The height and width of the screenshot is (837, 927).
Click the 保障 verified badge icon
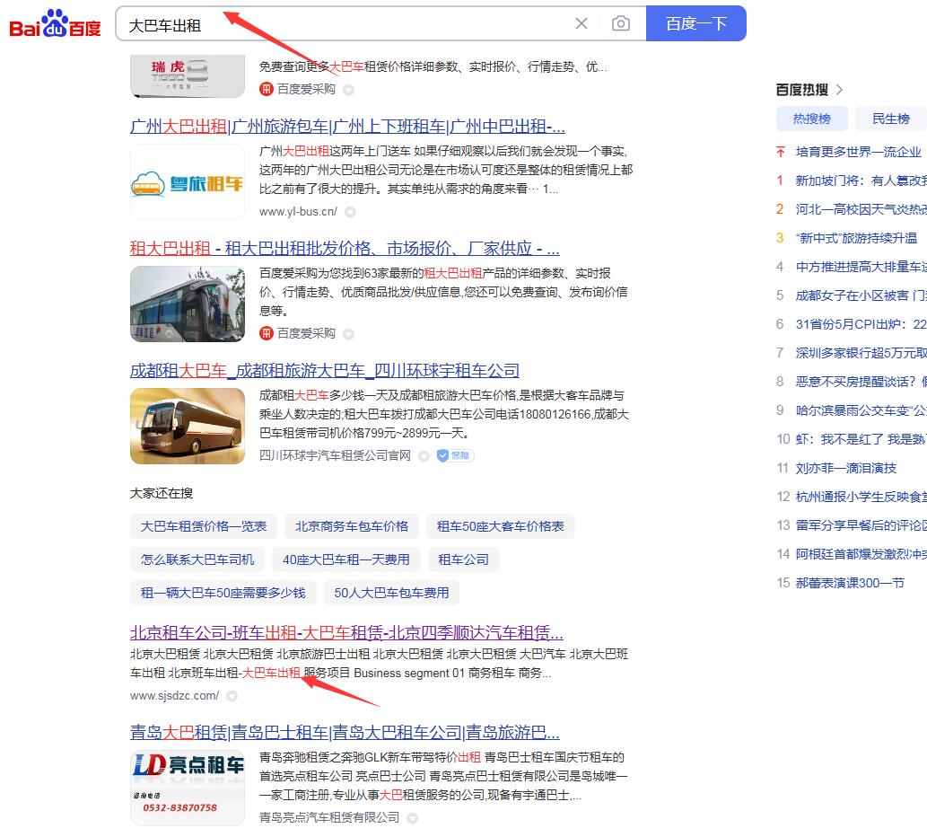coord(455,455)
